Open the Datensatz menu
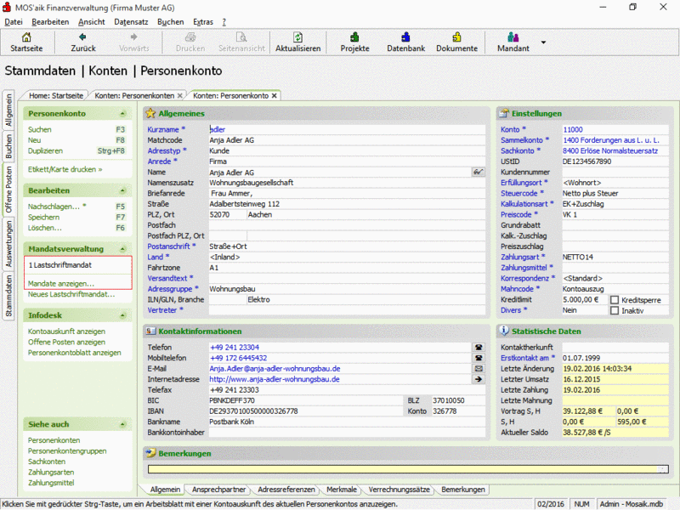 (x=131, y=22)
